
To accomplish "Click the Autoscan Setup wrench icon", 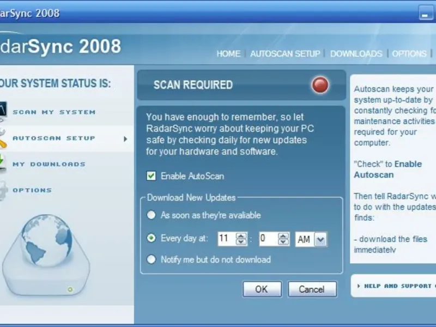I will tap(3, 138).
